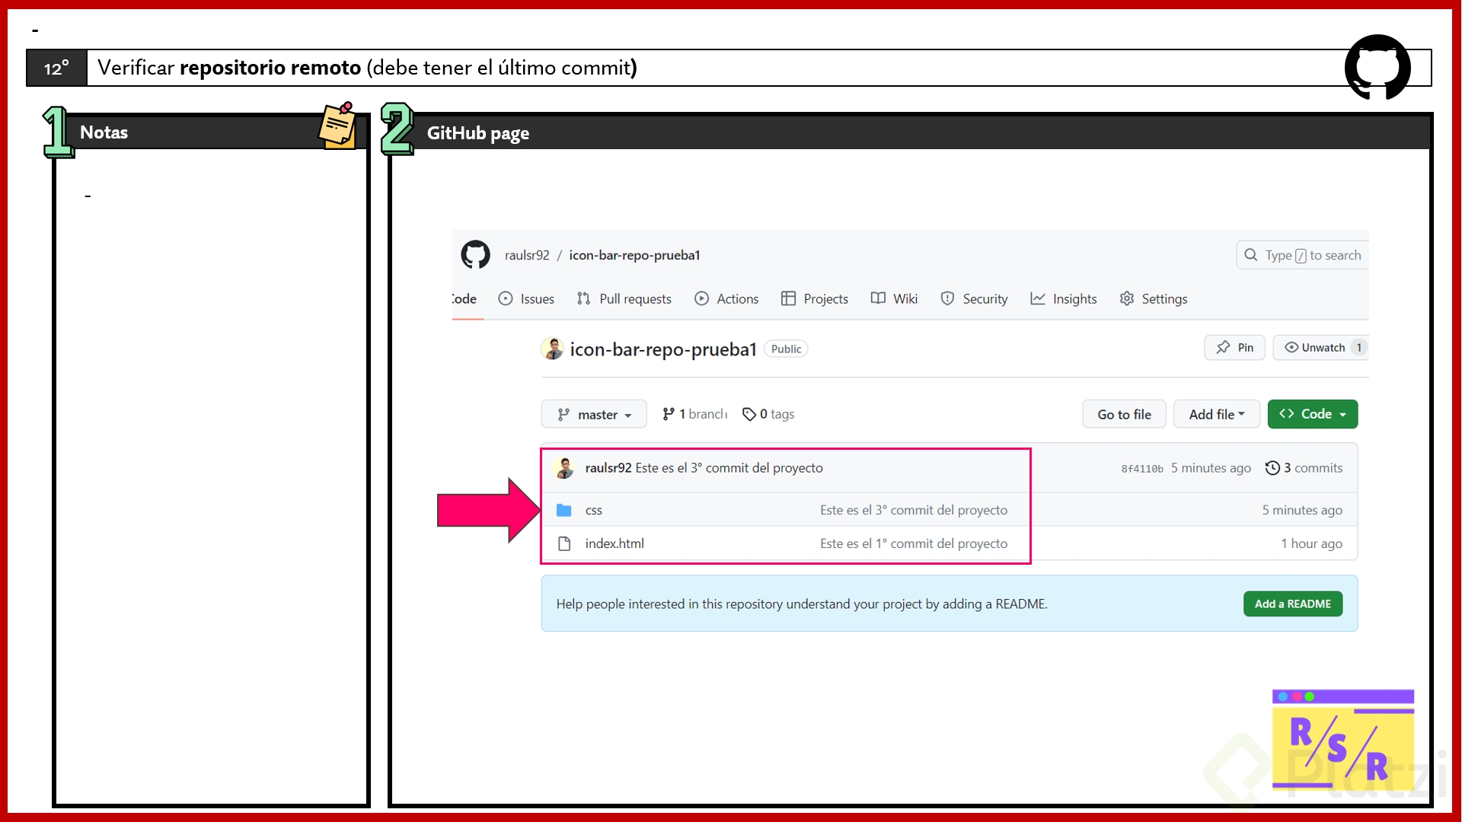Click the search magnifier icon
Screen dimensions: 1462x822
click(x=1250, y=255)
